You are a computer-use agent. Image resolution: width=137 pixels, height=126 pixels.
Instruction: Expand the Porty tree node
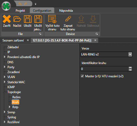(5, 67)
